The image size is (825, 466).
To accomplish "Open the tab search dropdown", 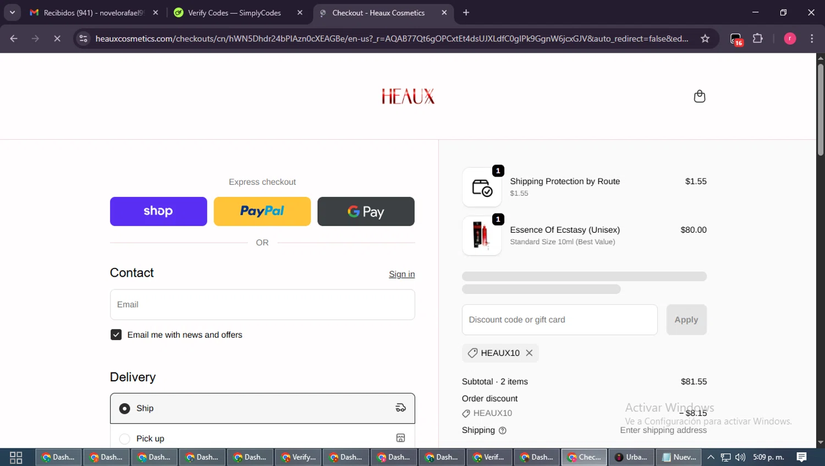I will [x=12, y=13].
